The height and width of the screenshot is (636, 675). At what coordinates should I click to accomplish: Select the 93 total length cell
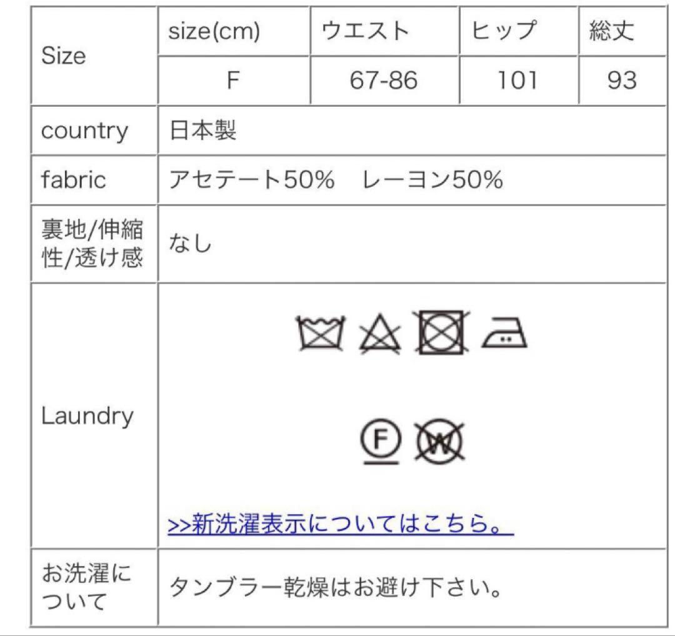pyautogui.click(x=622, y=81)
